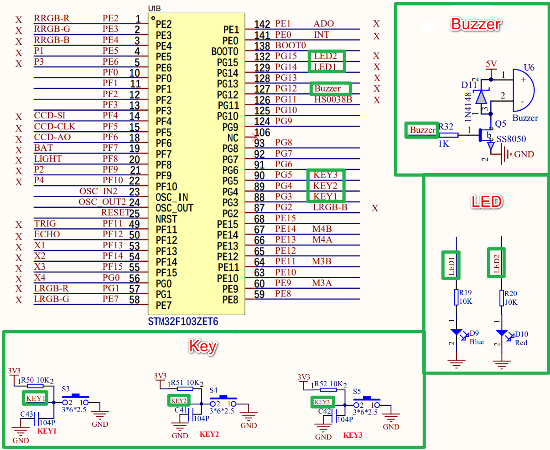Click the KEY2 net label beside PG4

click(x=326, y=186)
